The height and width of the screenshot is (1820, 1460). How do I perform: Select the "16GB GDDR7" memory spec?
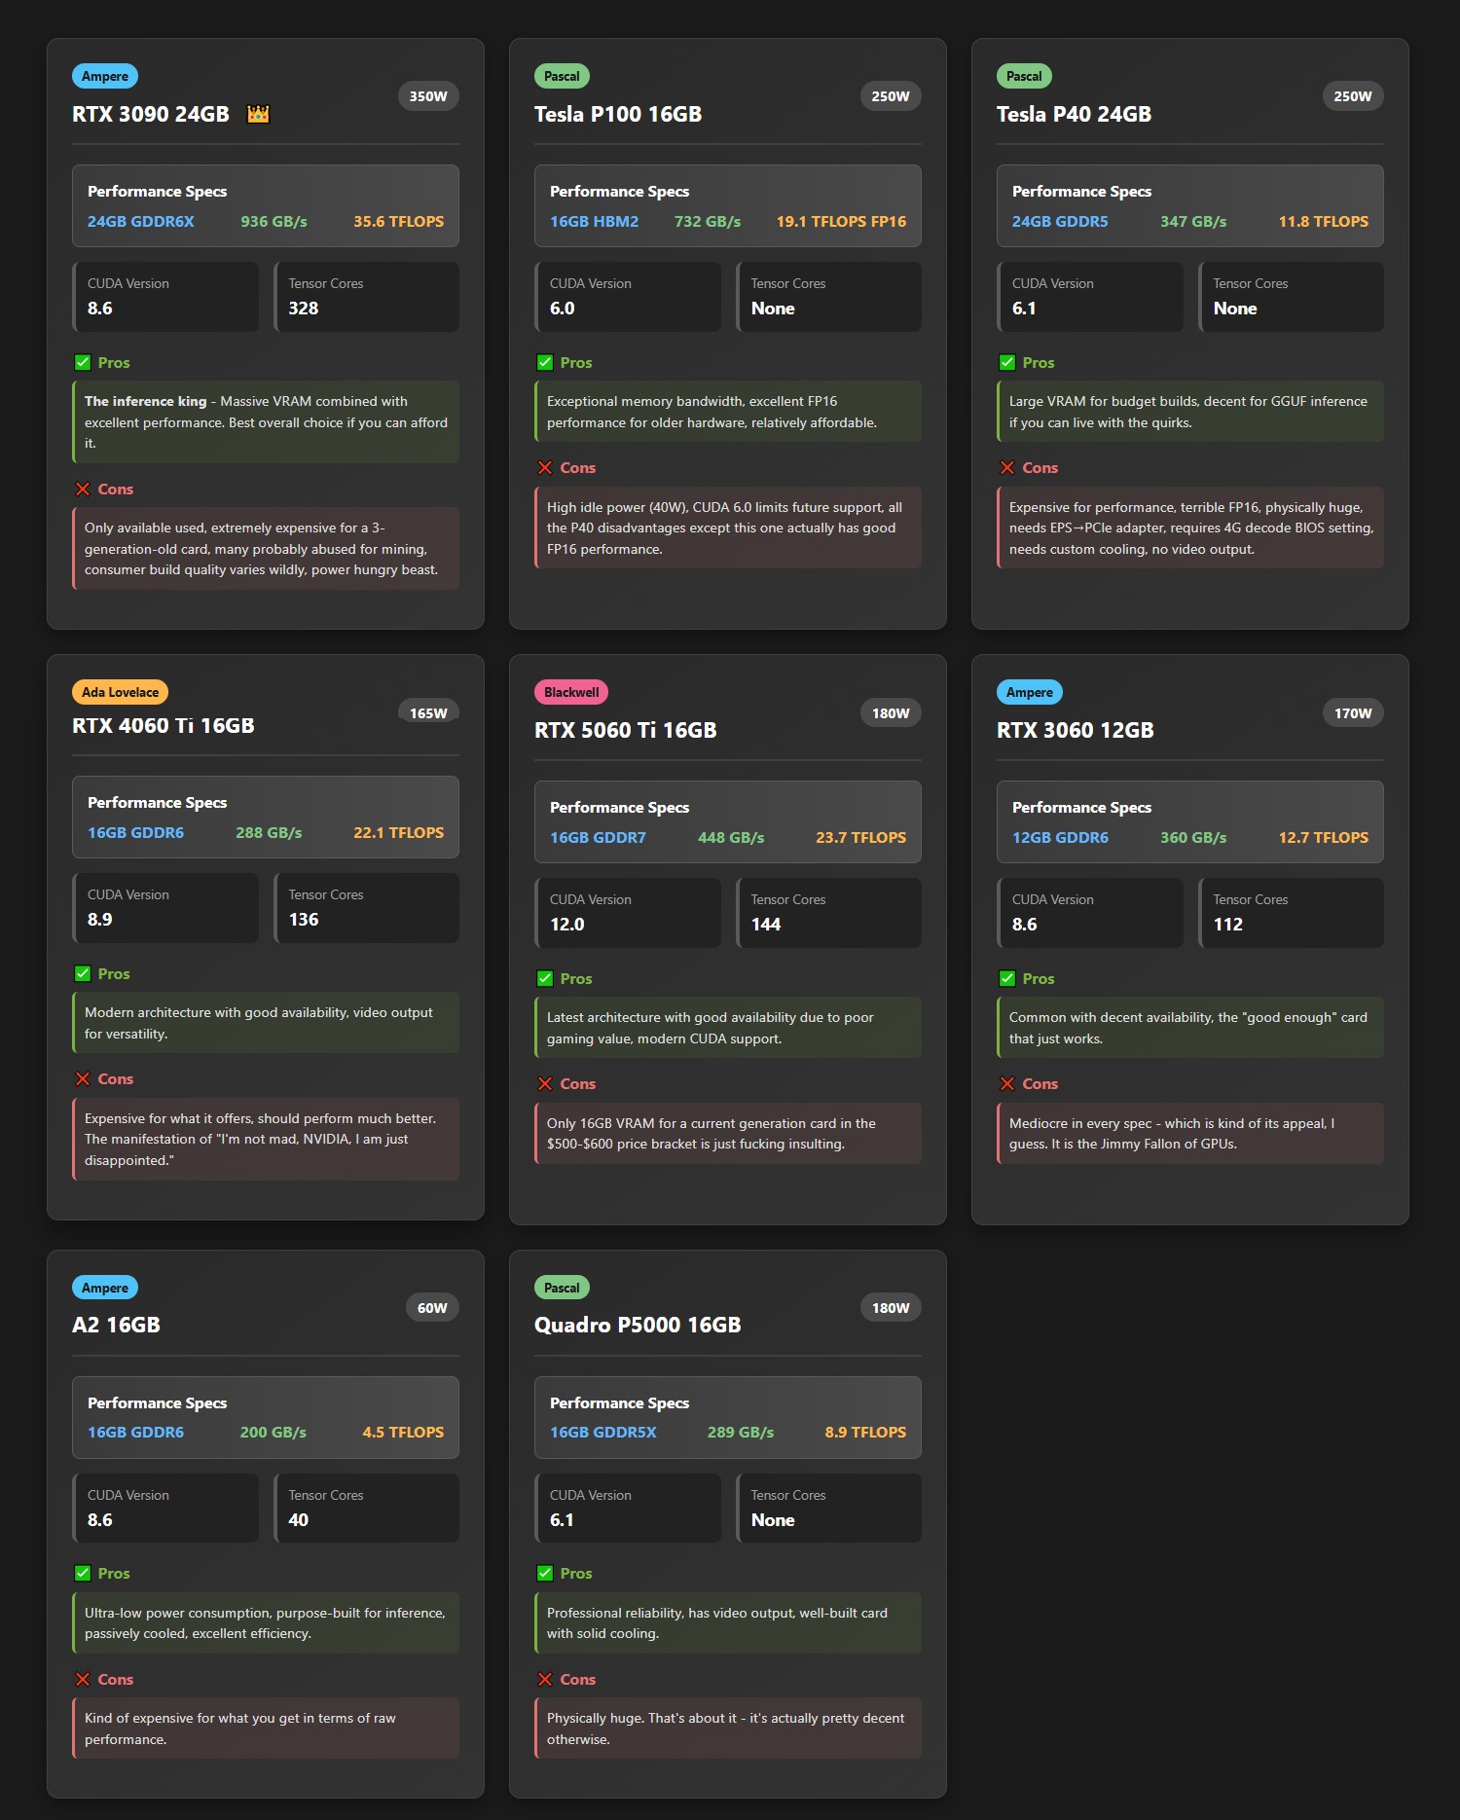(598, 837)
